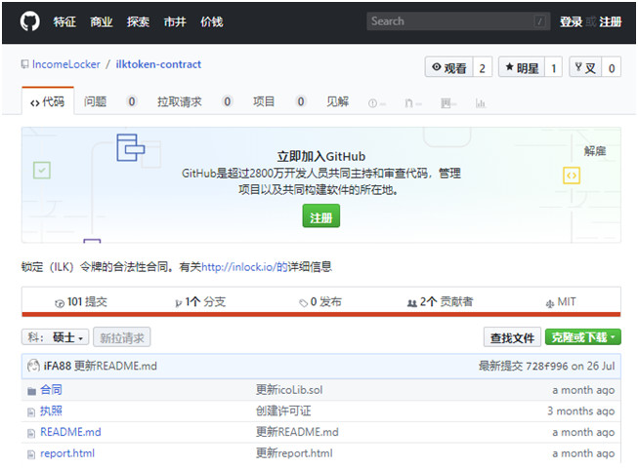Open the 市井 marketplace link
638x469 pixels.
point(175,21)
